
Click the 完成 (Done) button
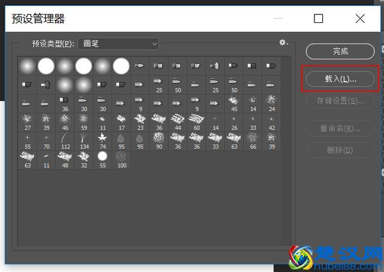(x=340, y=52)
